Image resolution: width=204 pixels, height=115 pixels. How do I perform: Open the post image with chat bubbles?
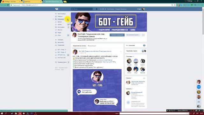coord(97,90)
